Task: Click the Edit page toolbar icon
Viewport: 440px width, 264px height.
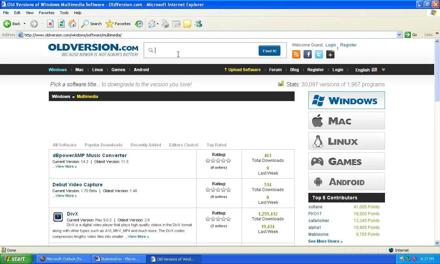Action: click(x=176, y=24)
